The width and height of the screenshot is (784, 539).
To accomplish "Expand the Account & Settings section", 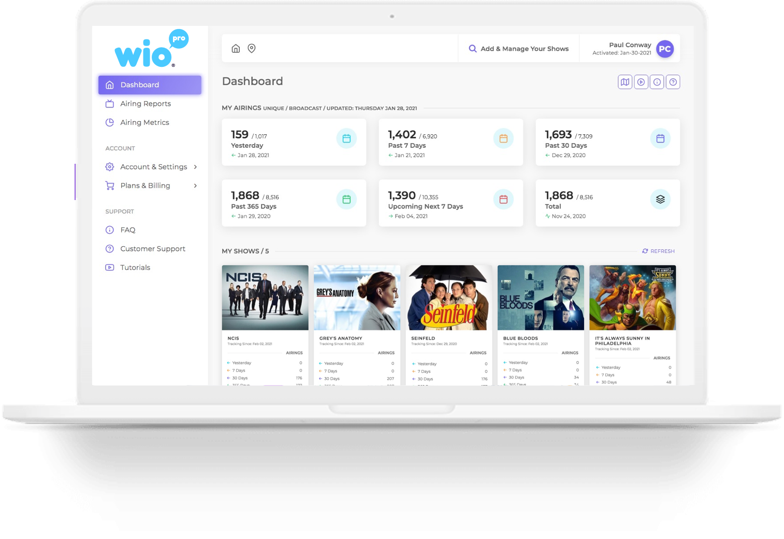I will (153, 166).
